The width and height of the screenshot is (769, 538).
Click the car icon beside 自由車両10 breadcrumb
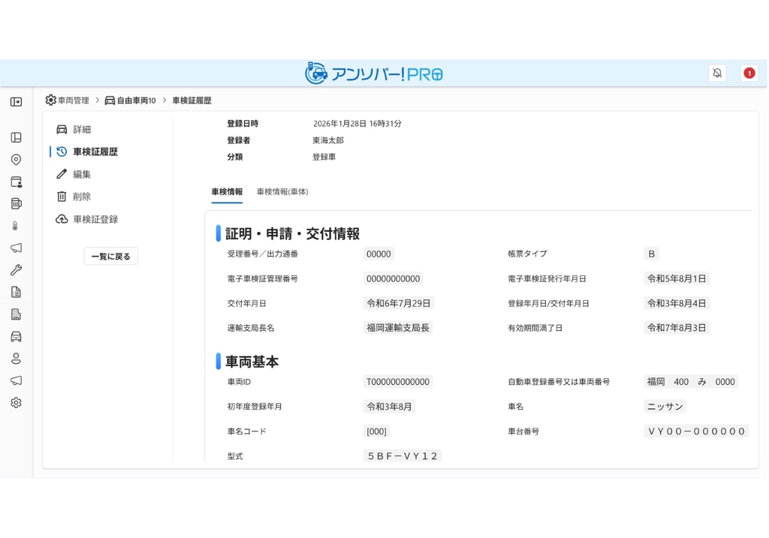[110, 101]
